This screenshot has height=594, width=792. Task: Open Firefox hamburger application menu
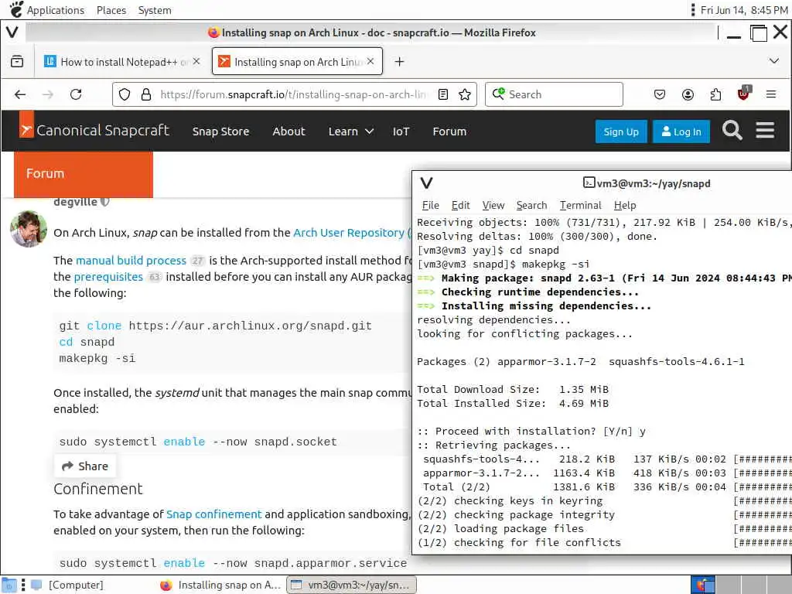pyautogui.click(x=771, y=94)
